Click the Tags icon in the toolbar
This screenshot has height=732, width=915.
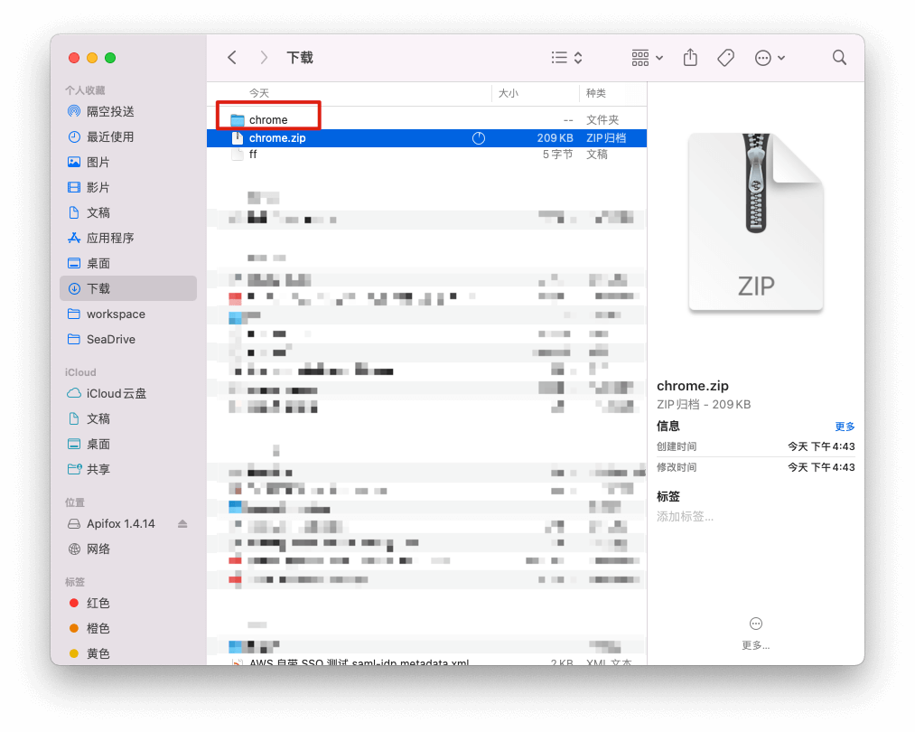point(725,57)
